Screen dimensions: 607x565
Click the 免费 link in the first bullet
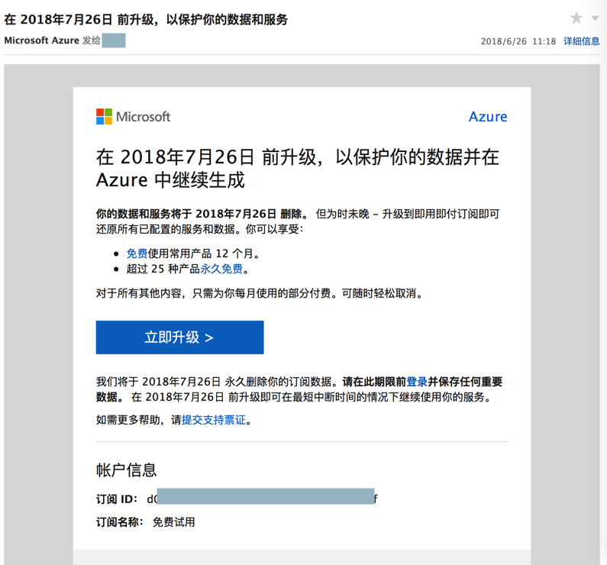click(x=137, y=253)
